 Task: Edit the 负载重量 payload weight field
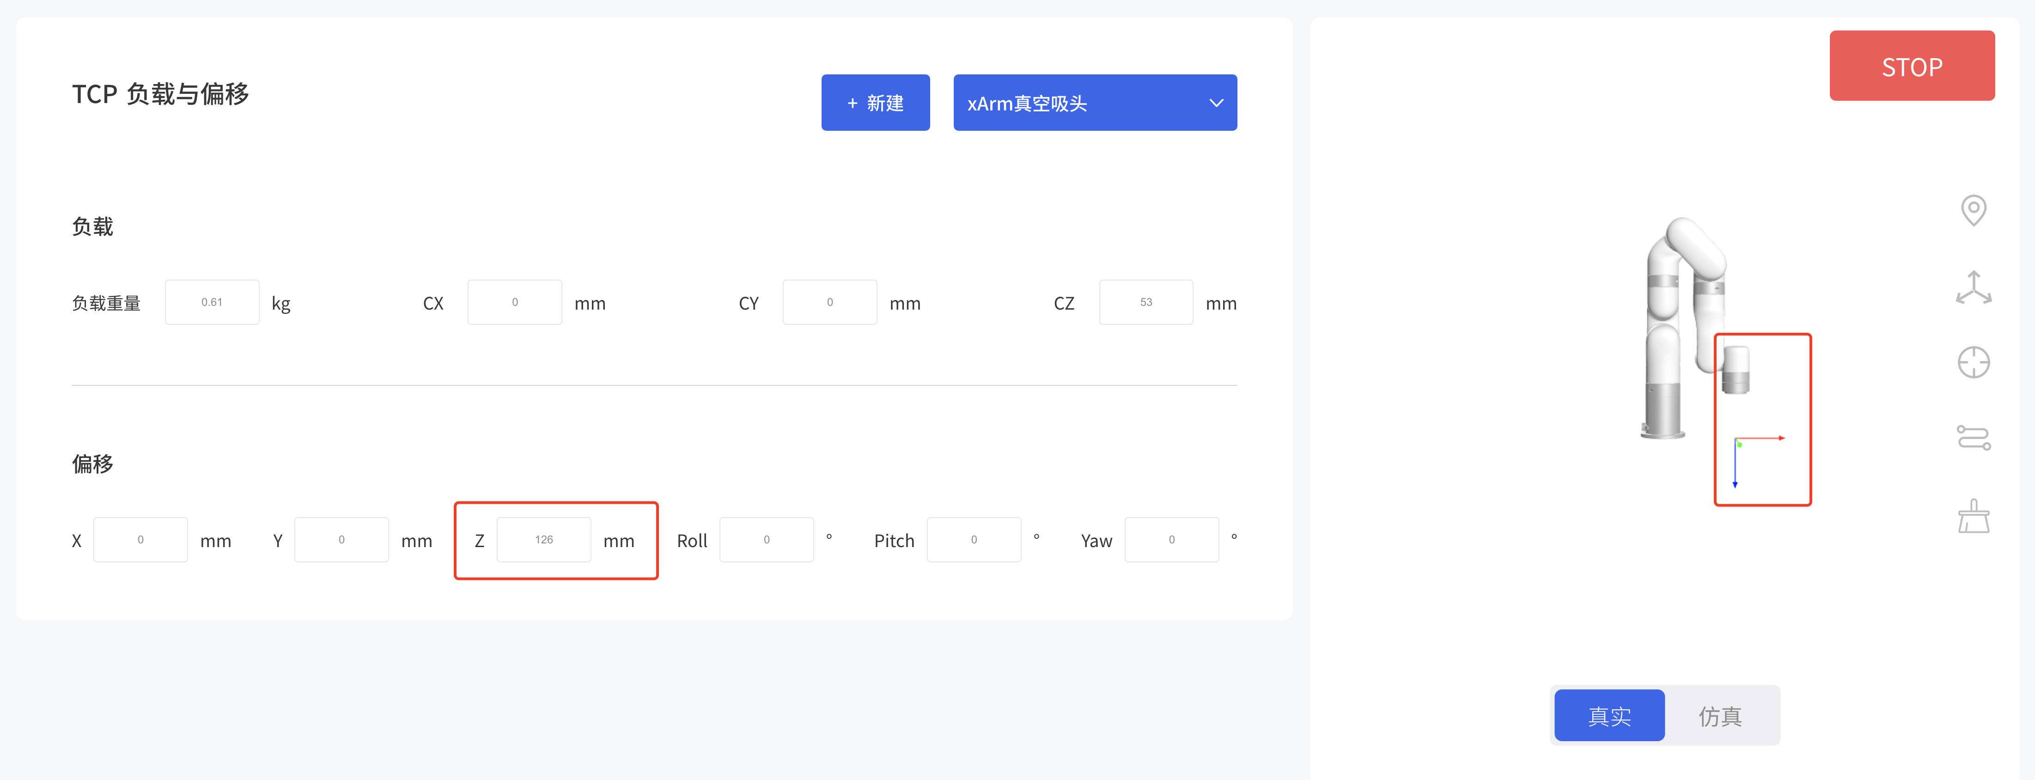pyautogui.click(x=212, y=301)
